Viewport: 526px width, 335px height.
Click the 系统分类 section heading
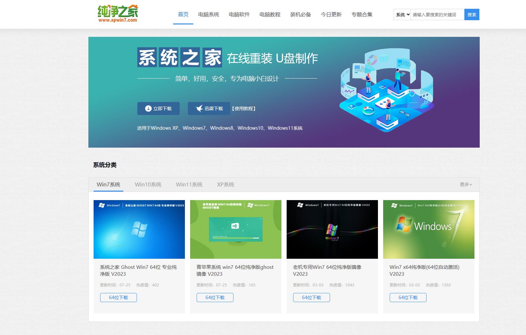(105, 165)
